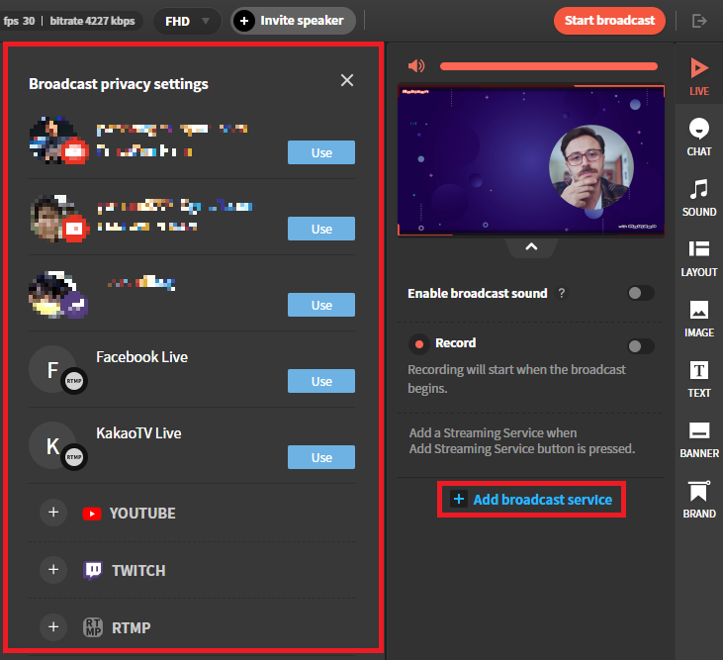
Task: Open the FHD resolution dropdown
Action: click(187, 21)
